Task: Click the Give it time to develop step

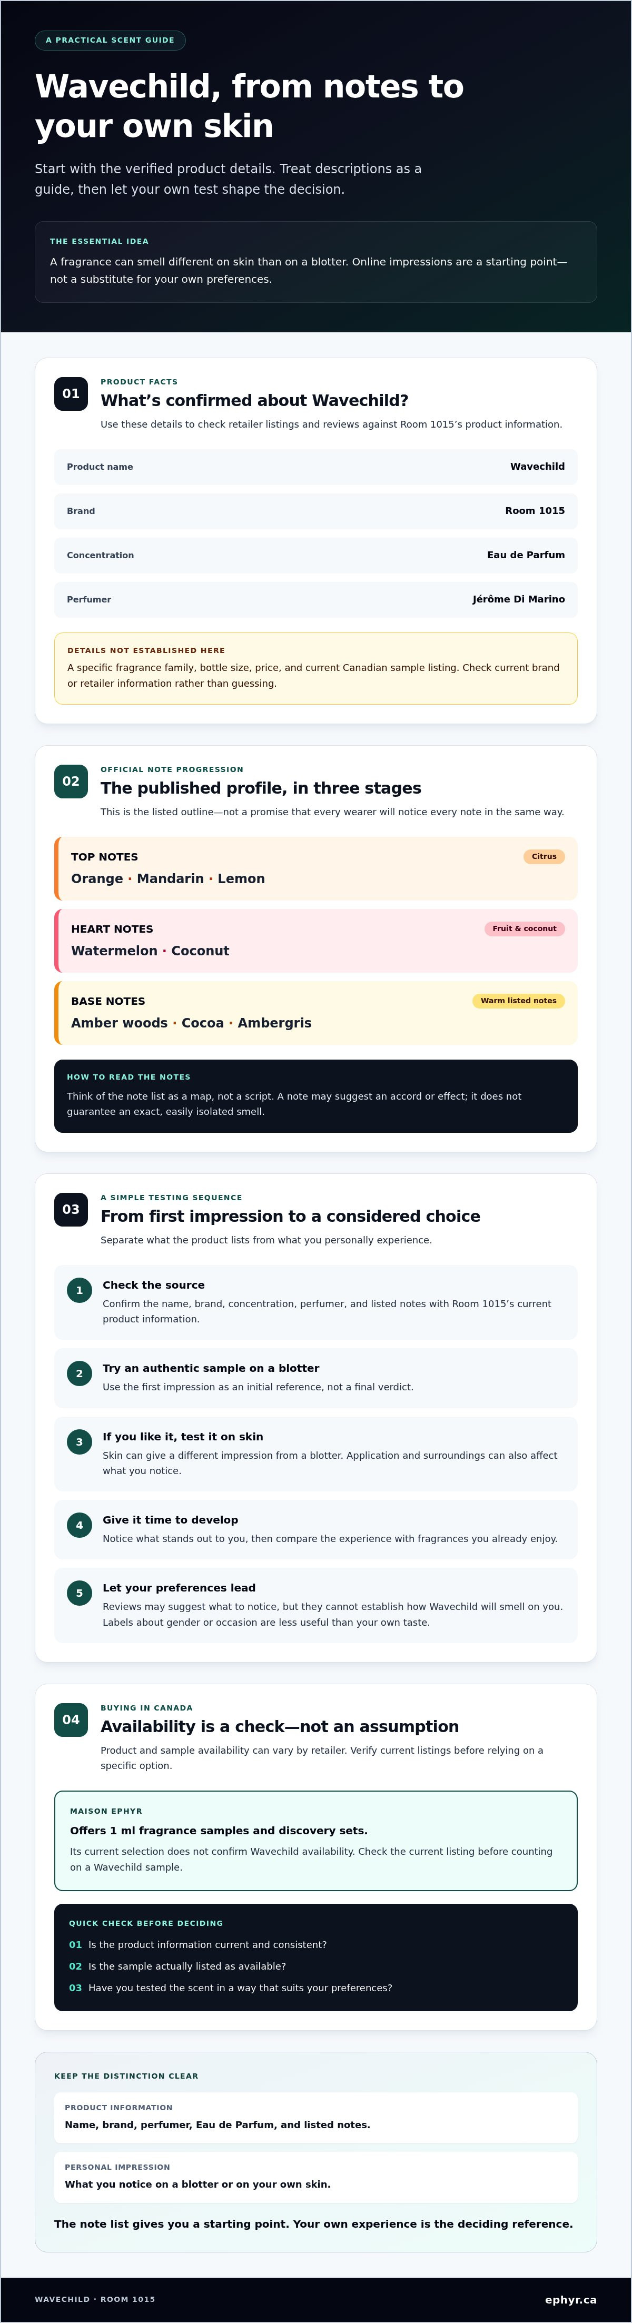Action: (315, 1529)
